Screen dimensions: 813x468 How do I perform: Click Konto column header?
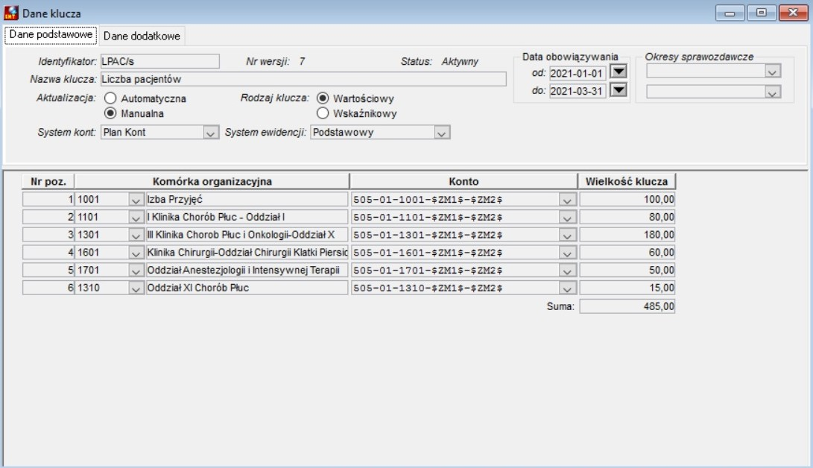point(464,181)
